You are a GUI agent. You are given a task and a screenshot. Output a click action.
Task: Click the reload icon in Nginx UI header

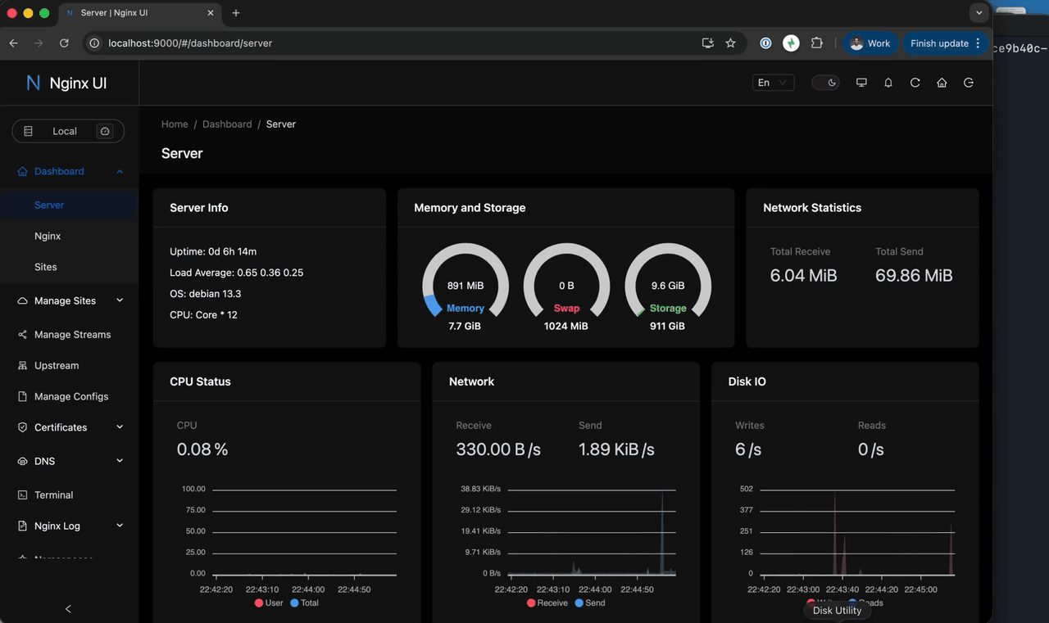click(x=915, y=83)
